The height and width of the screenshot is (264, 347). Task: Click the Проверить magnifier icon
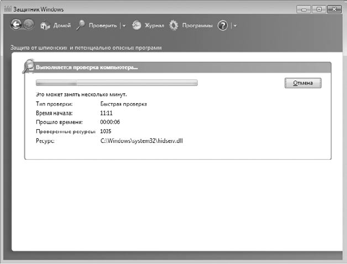(x=81, y=25)
